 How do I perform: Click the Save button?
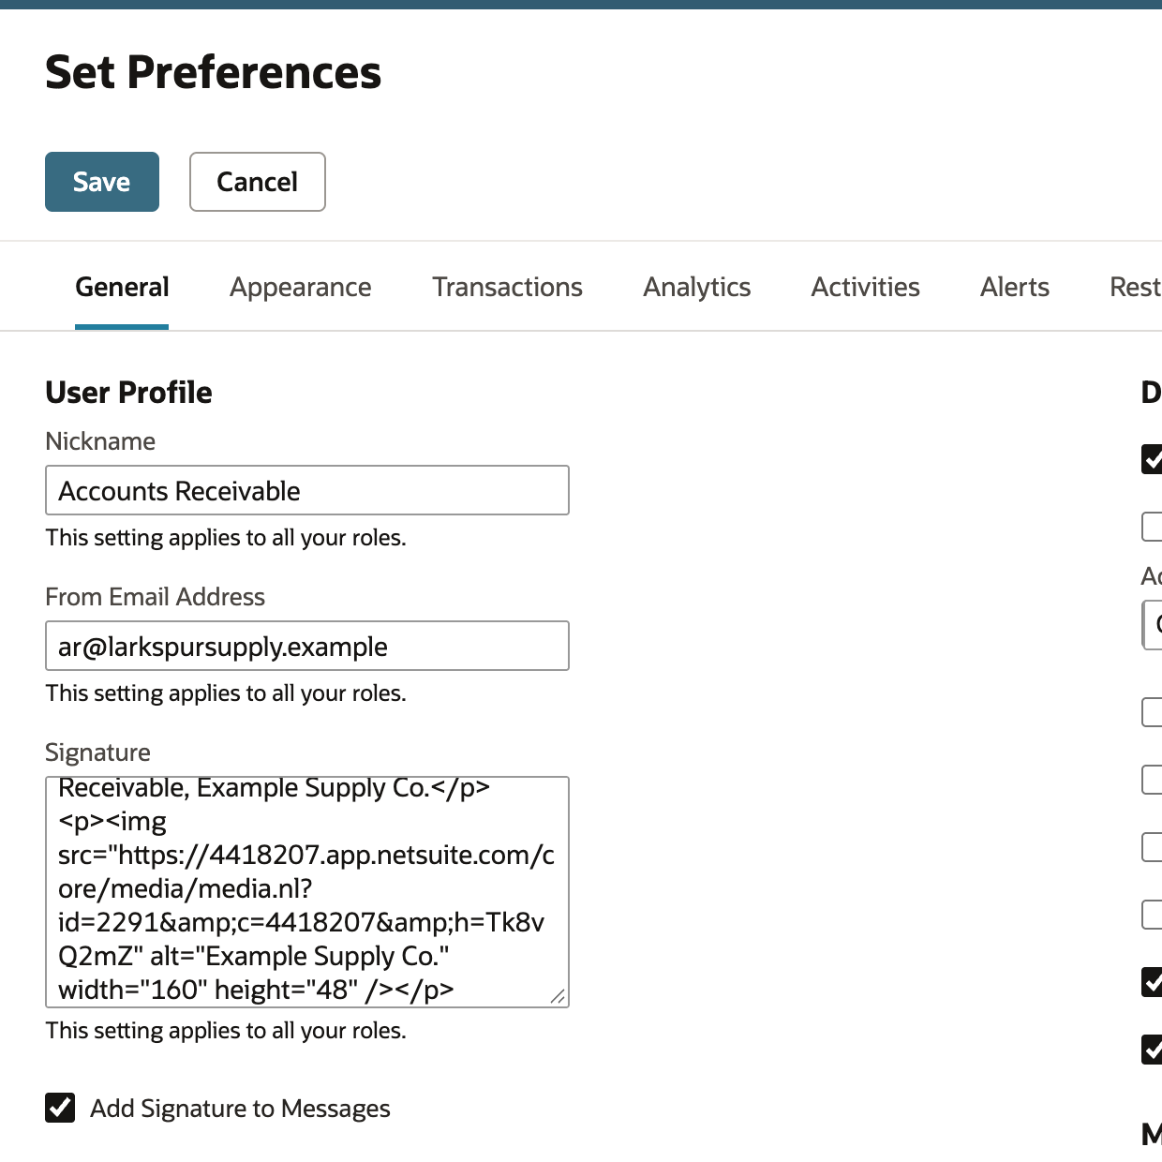point(102,182)
